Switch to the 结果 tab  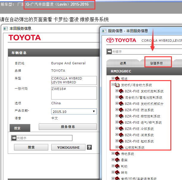[x=123, y=63]
